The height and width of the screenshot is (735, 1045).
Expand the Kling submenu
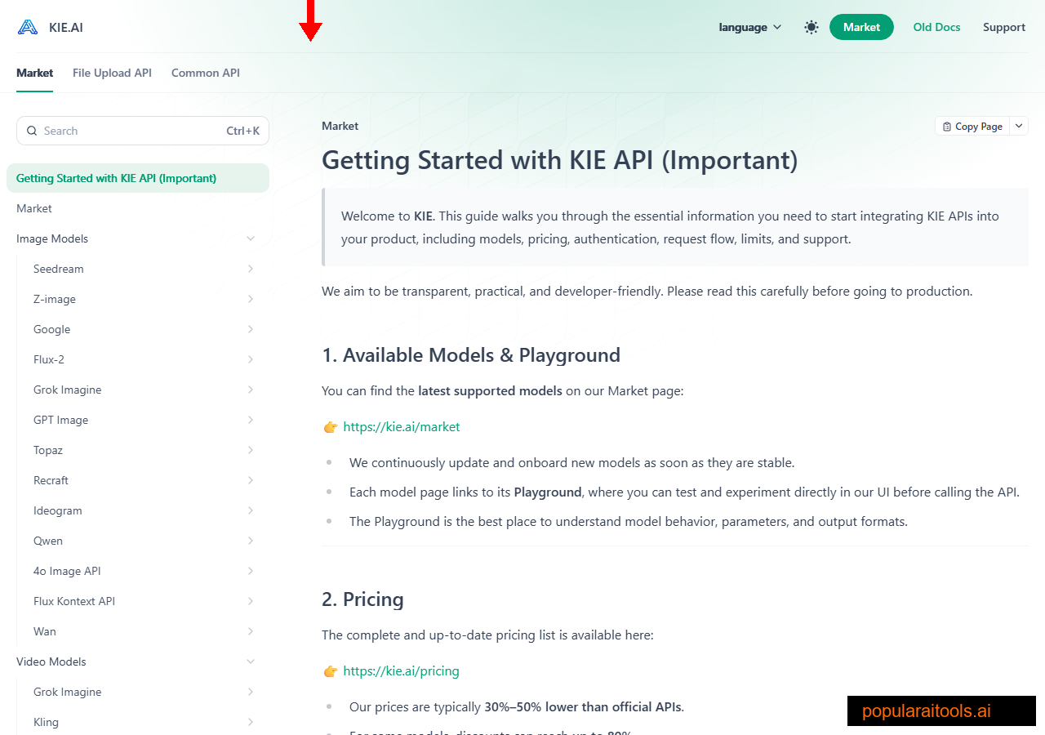coord(250,722)
